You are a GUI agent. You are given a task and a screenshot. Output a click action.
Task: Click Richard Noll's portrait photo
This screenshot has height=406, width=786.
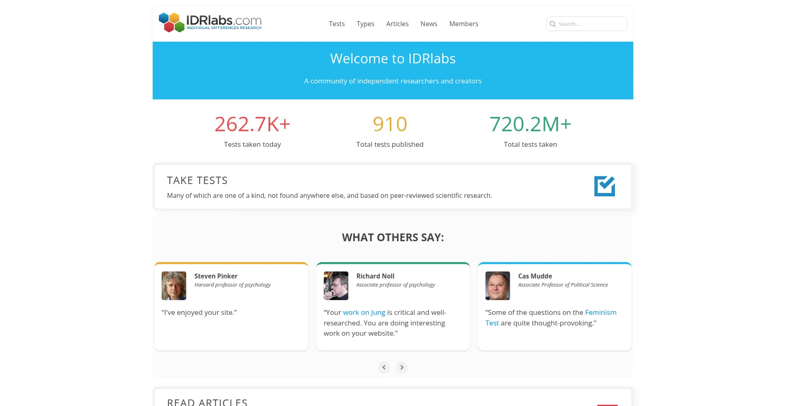[336, 286]
